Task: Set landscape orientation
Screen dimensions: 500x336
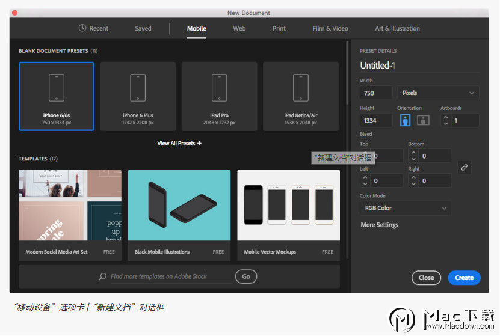Action: coord(423,120)
